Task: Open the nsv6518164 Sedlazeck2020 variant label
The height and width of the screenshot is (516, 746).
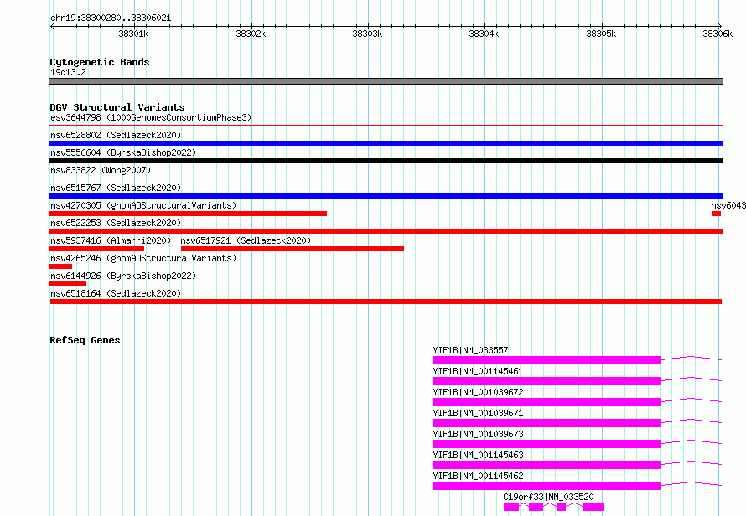Action: pyautogui.click(x=116, y=293)
